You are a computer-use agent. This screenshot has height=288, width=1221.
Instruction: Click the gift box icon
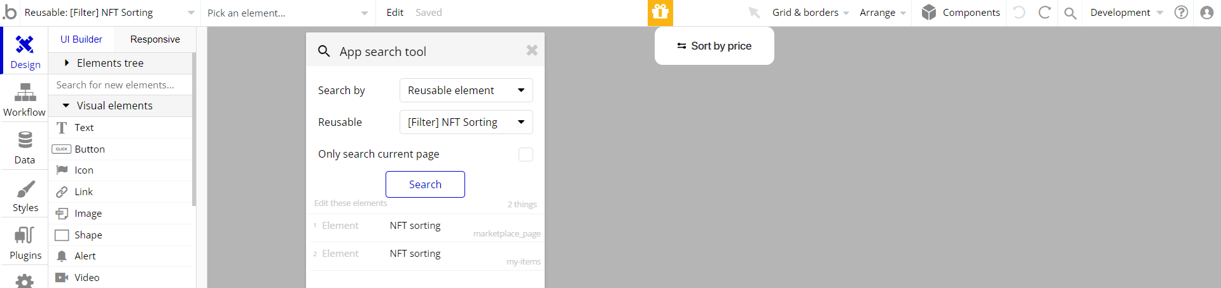tap(660, 13)
